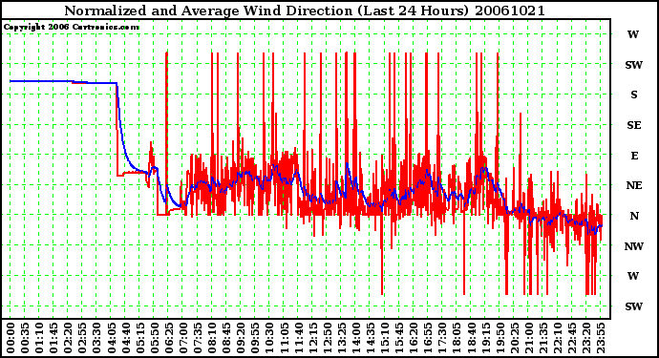Click the 'W' label between NW and SW

(x=633, y=276)
